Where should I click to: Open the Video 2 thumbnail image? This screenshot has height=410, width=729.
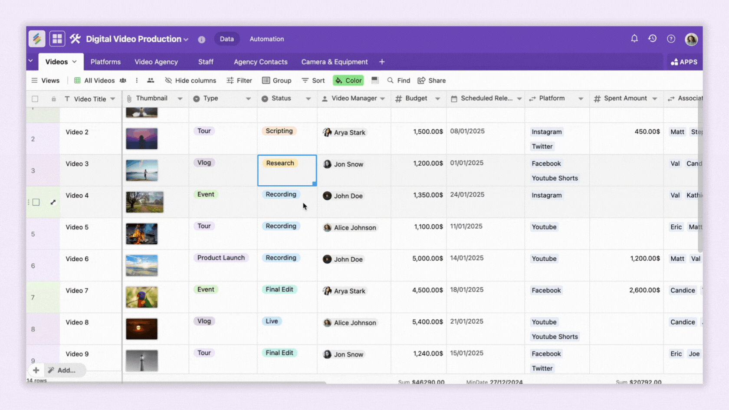(x=142, y=138)
